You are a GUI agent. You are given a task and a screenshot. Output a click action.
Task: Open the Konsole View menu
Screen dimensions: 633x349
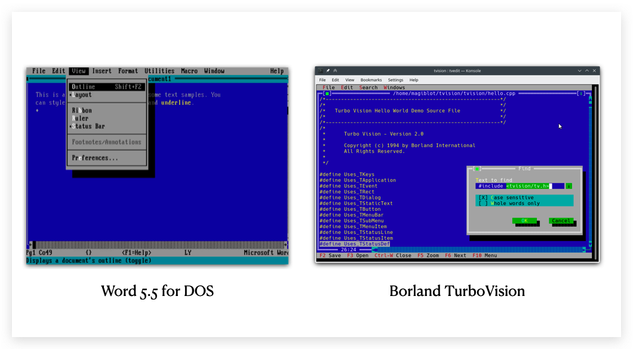pos(349,80)
